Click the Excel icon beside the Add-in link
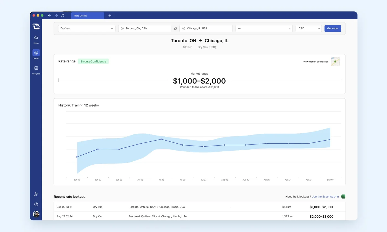 [x=343, y=197]
